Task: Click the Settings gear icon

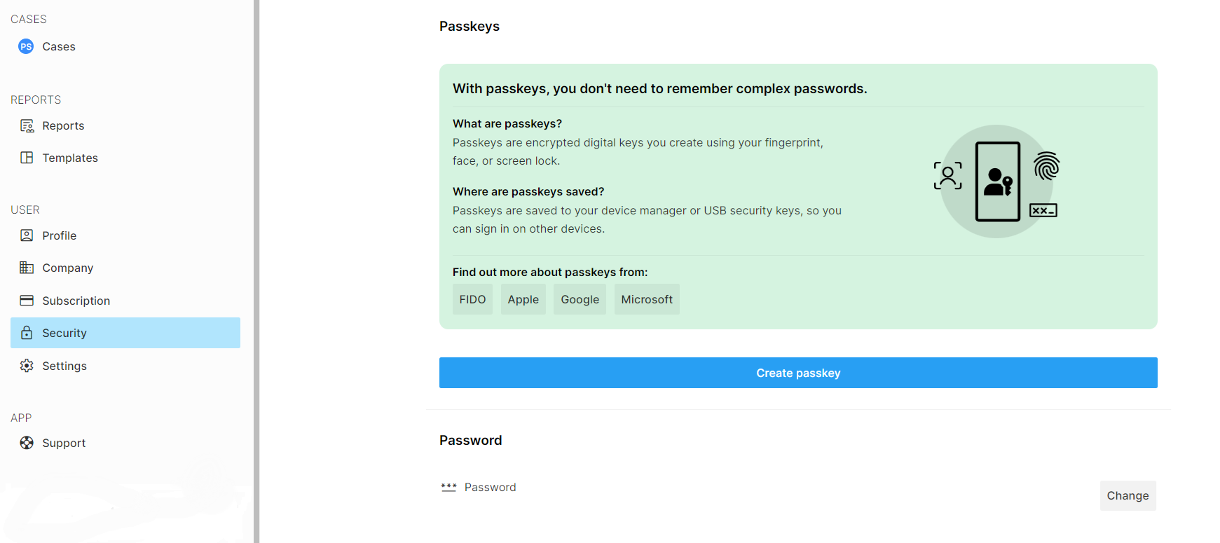Action: click(27, 366)
